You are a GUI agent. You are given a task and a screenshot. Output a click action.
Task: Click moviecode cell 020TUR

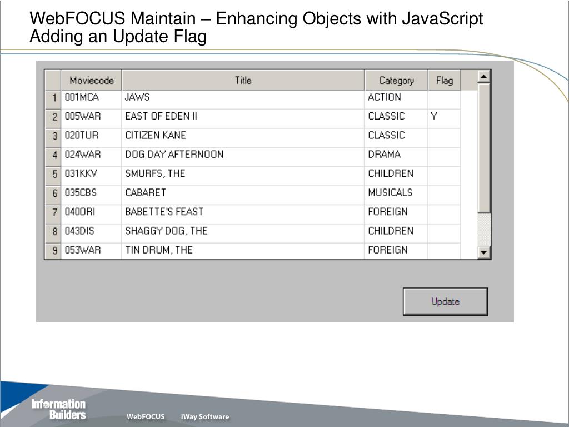pyautogui.click(x=92, y=138)
